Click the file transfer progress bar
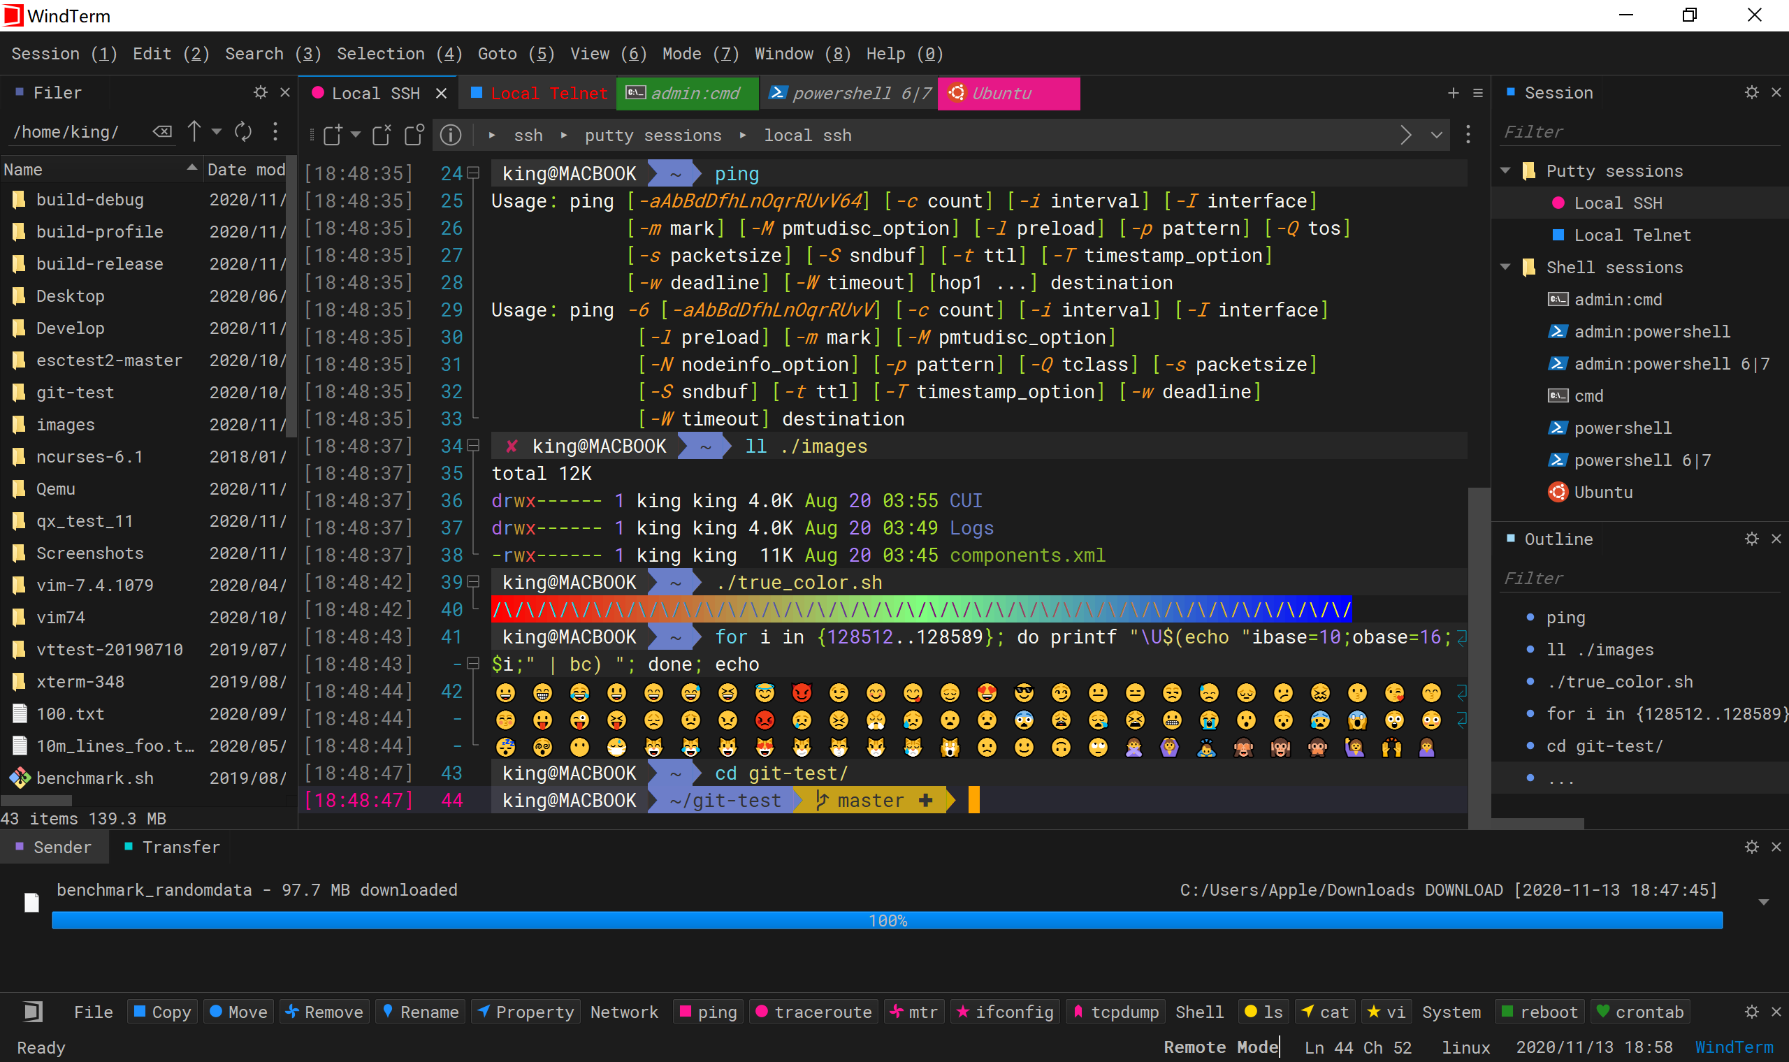The height and width of the screenshot is (1062, 1789). point(885,919)
